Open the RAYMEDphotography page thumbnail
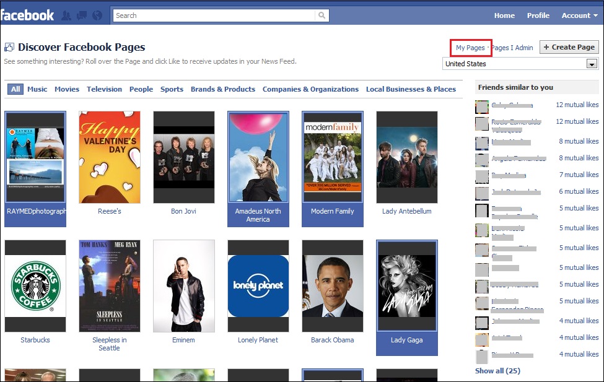This screenshot has height=382, width=604. coord(35,157)
